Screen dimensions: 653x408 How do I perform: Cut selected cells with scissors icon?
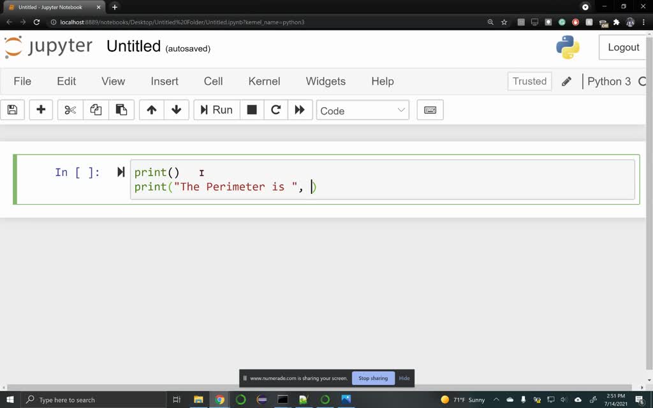[x=70, y=110]
